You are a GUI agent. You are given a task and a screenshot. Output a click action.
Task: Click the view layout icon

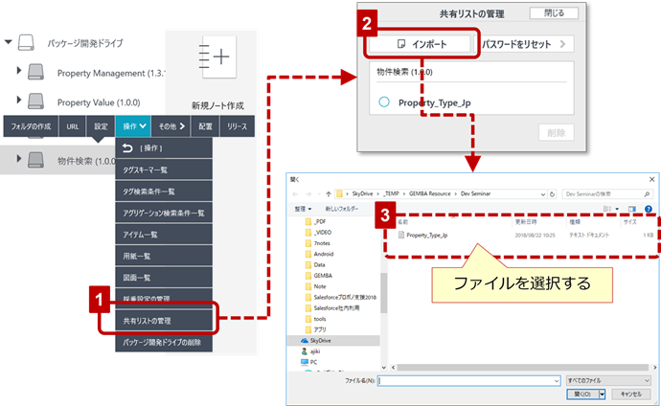tap(607, 209)
